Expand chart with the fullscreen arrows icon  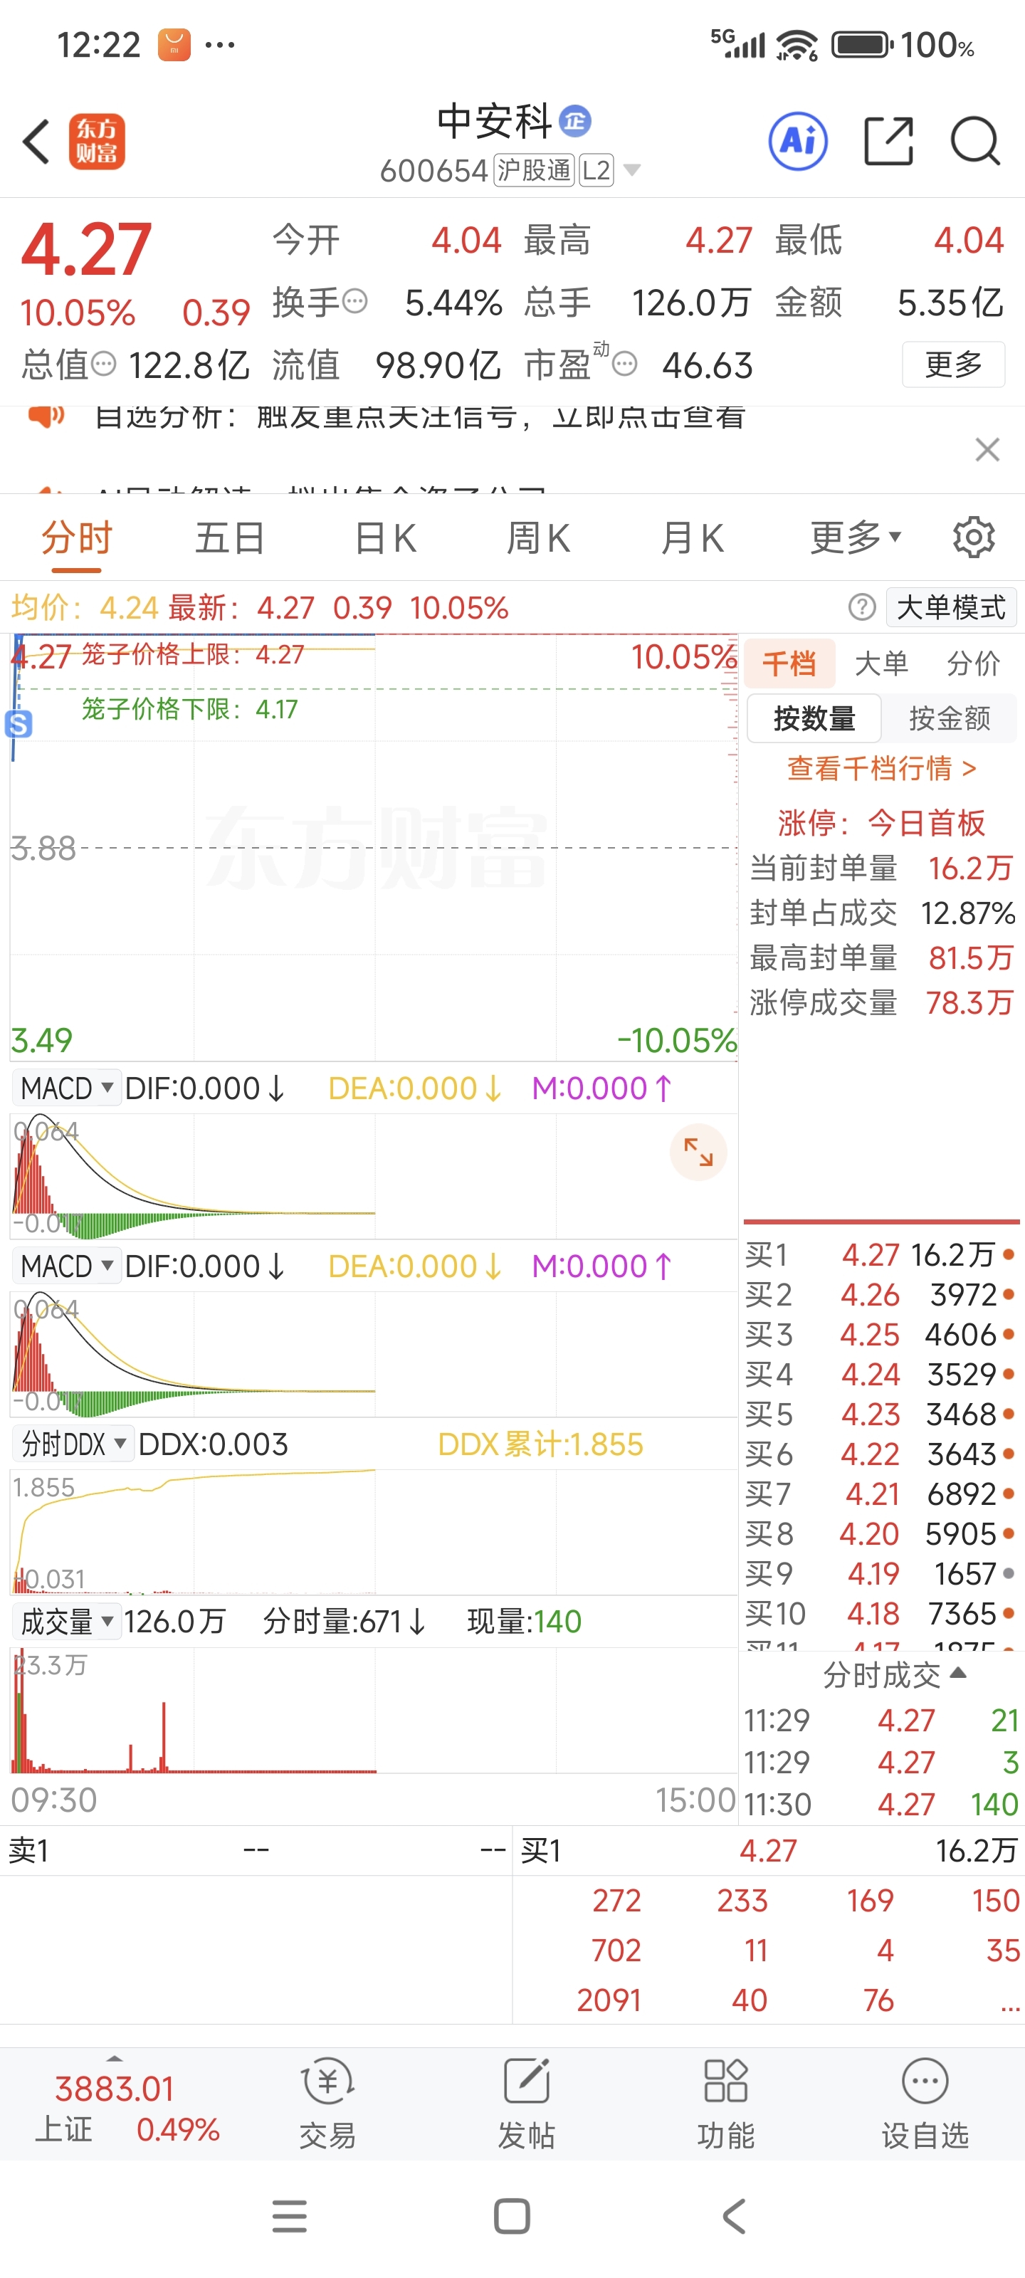(698, 1153)
